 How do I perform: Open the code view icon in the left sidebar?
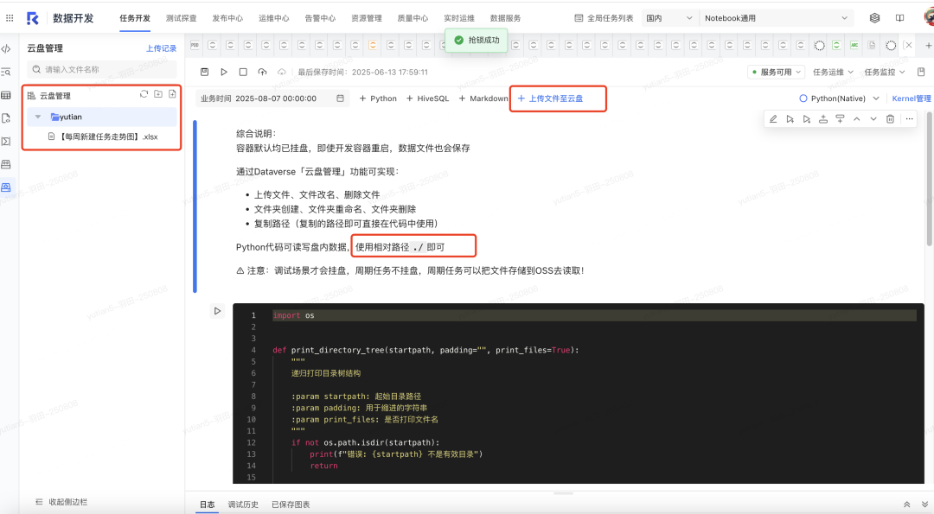point(6,48)
